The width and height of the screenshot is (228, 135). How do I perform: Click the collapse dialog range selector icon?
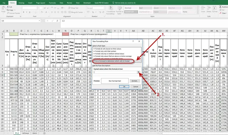coord(138,72)
